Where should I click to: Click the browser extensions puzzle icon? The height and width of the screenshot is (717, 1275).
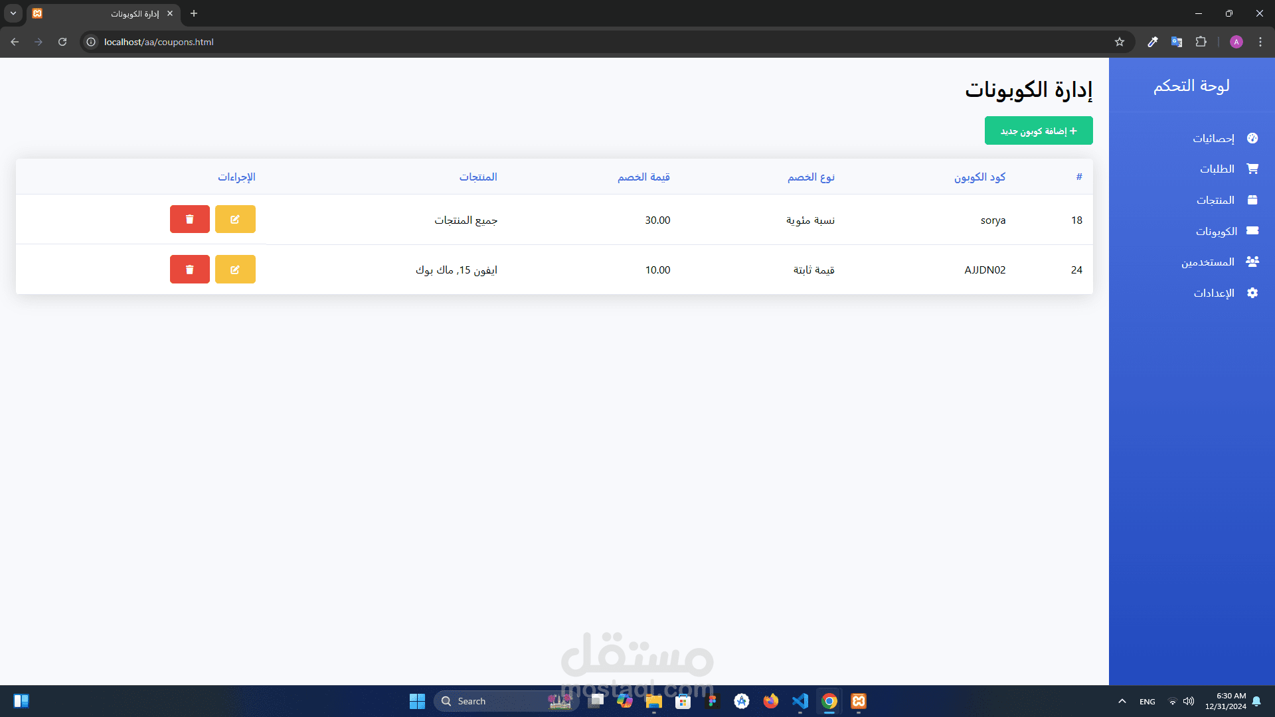pyautogui.click(x=1201, y=42)
